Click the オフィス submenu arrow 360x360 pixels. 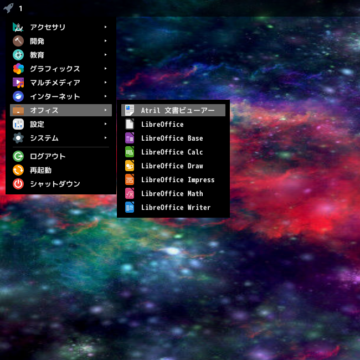[105, 110]
